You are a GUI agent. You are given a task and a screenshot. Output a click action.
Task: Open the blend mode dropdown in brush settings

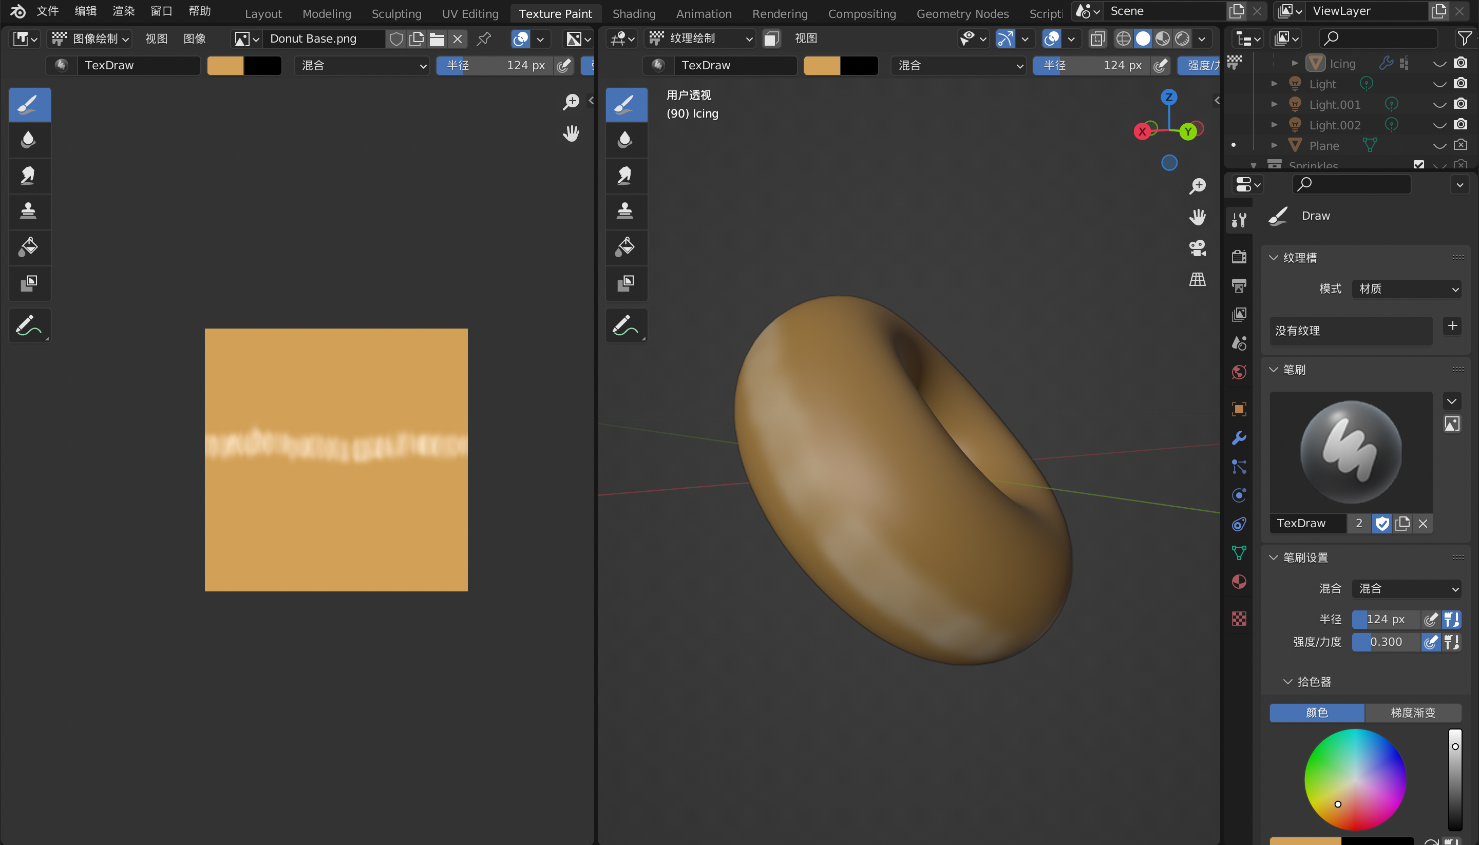point(1406,588)
